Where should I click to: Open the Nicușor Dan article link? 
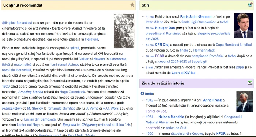click(x=165, y=28)
